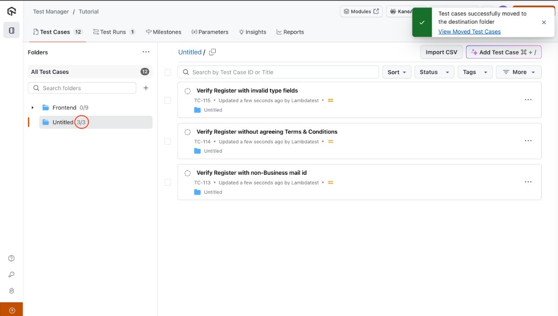The width and height of the screenshot is (558, 316).
Task: Click the LambdaTest logo icon
Action: [12, 12]
